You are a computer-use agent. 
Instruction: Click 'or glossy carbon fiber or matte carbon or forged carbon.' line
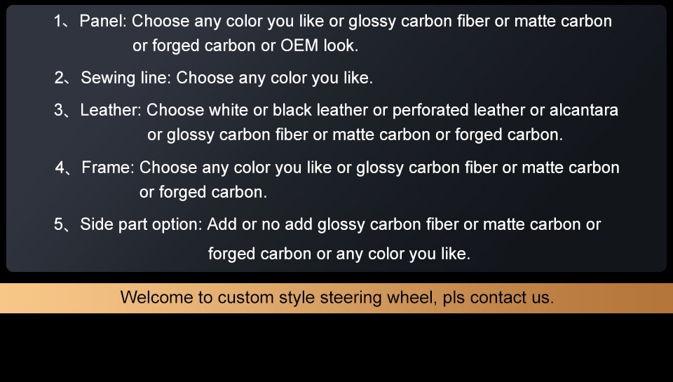[x=355, y=135]
